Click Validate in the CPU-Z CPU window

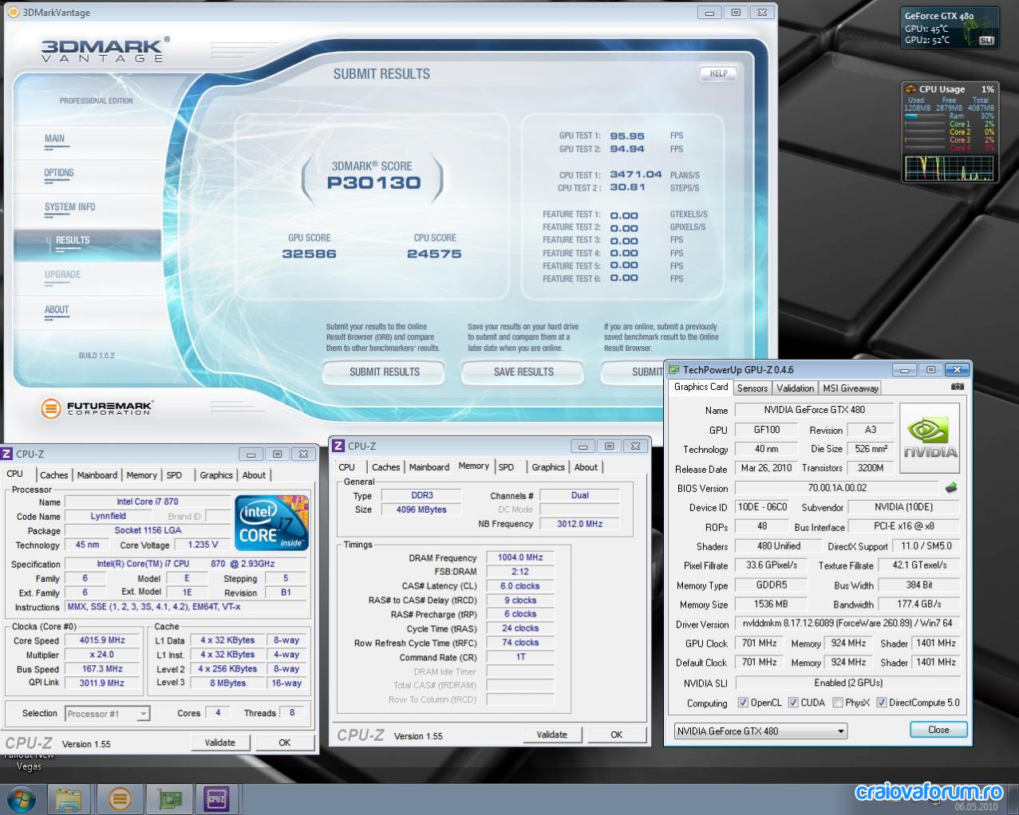tap(220, 742)
